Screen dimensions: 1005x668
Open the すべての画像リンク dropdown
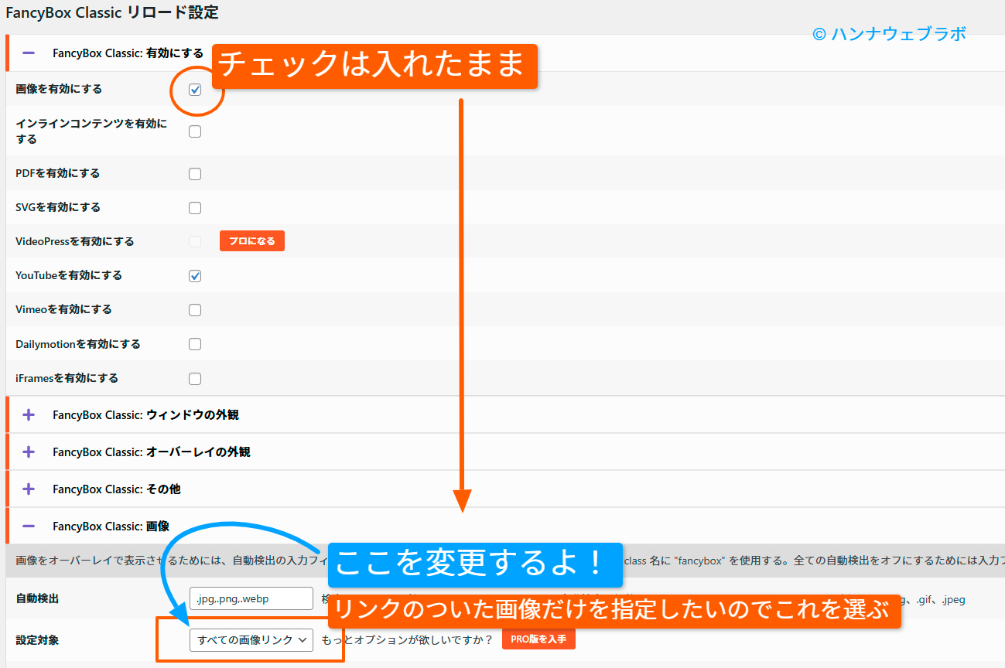click(249, 639)
